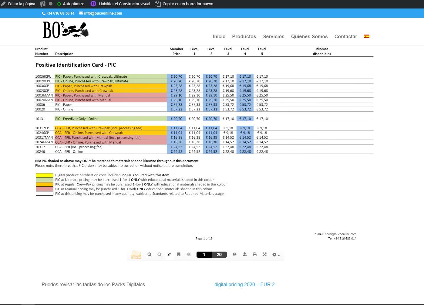Click the Level 5 column header
This screenshot has height=305, width=424.
click(x=262, y=51)
